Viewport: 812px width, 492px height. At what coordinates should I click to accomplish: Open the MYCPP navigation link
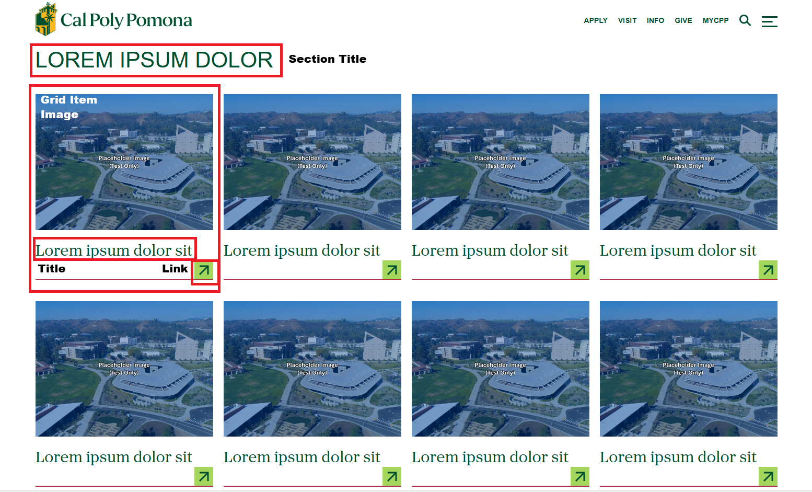tap(715, 20)
